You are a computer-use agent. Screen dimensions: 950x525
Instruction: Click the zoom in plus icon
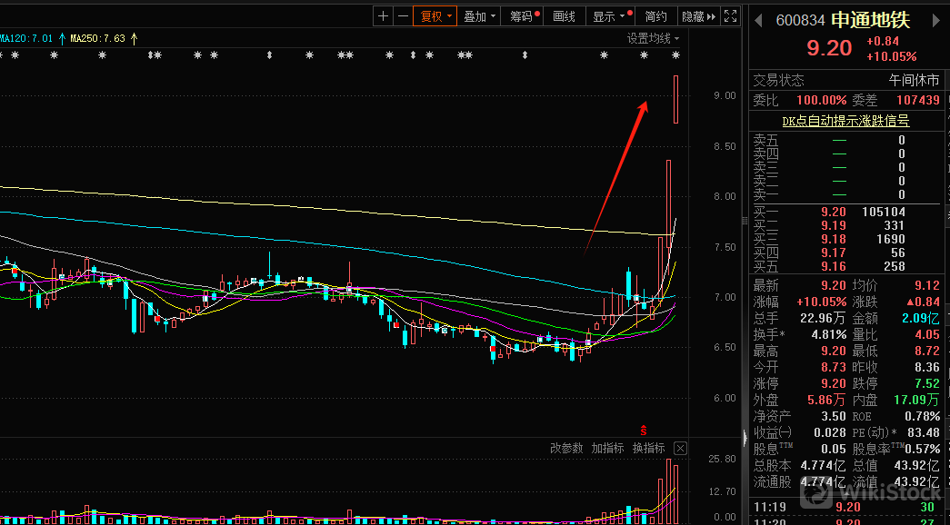pos(383,16)
